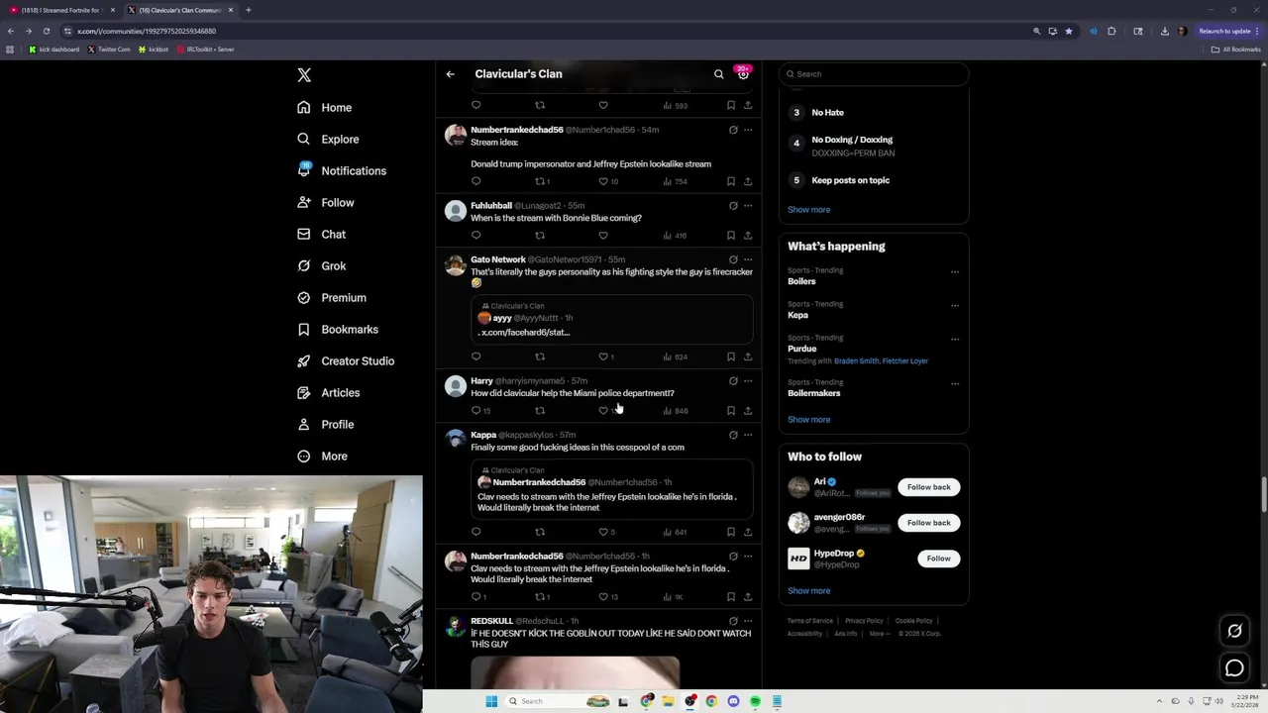Viewport: 1268px width, 713px height.
Task: Open search within Clavicular's Clan community
Action: [719, 74]
